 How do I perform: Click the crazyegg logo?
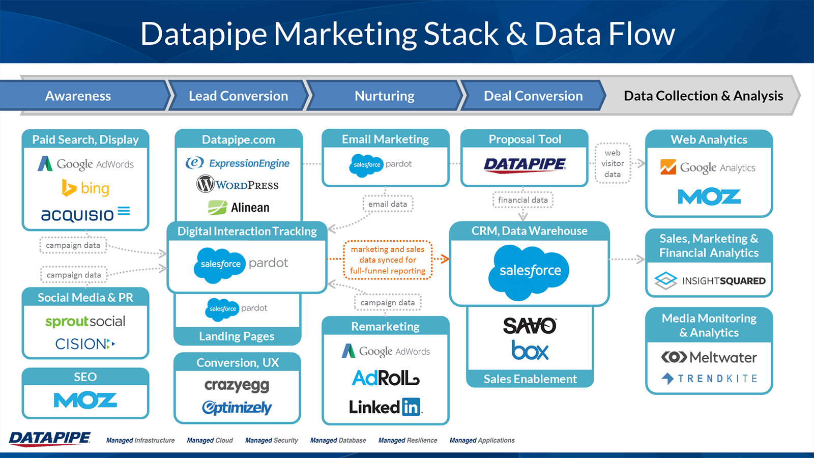(237, 386)
